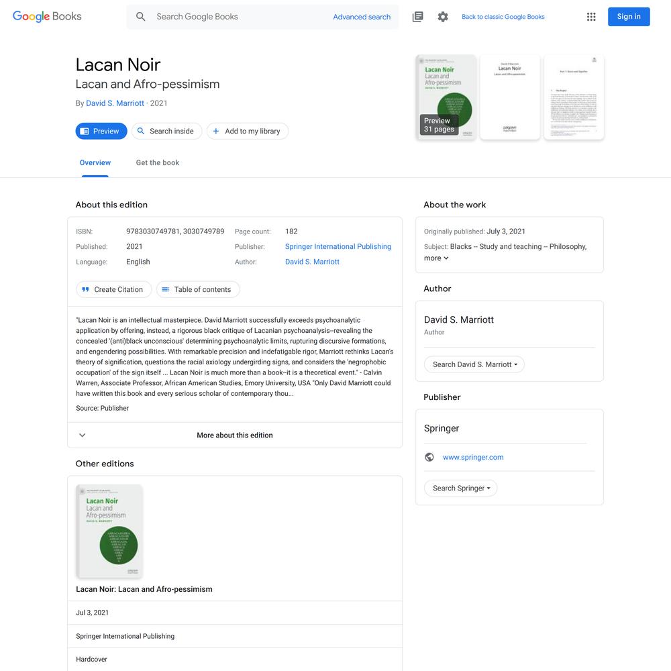
Task: Click Originally published July 3, 2021 text
Action: tap(474, 231)
